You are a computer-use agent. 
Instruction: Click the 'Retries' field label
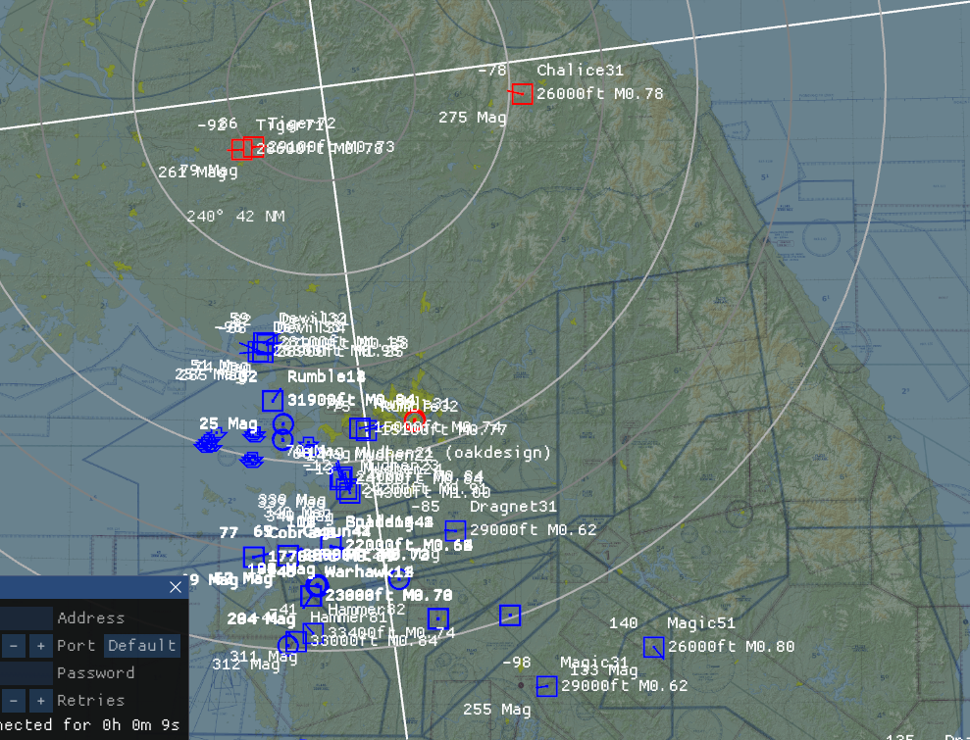click(x=91, y=701)
